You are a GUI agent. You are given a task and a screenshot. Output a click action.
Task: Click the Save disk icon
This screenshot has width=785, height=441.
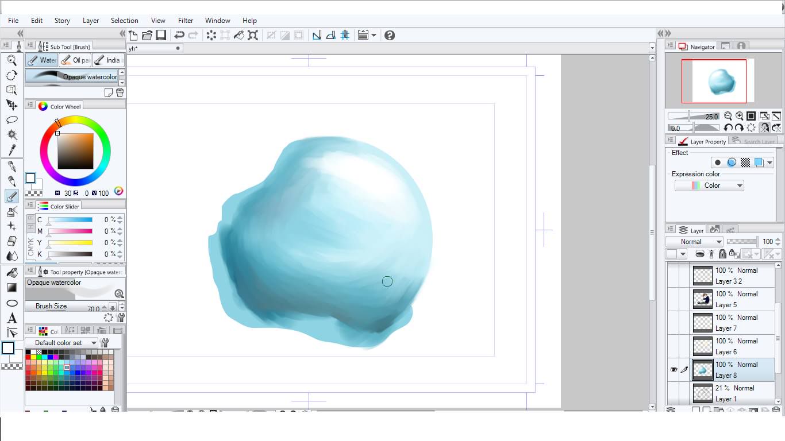(x=161, y=36)
